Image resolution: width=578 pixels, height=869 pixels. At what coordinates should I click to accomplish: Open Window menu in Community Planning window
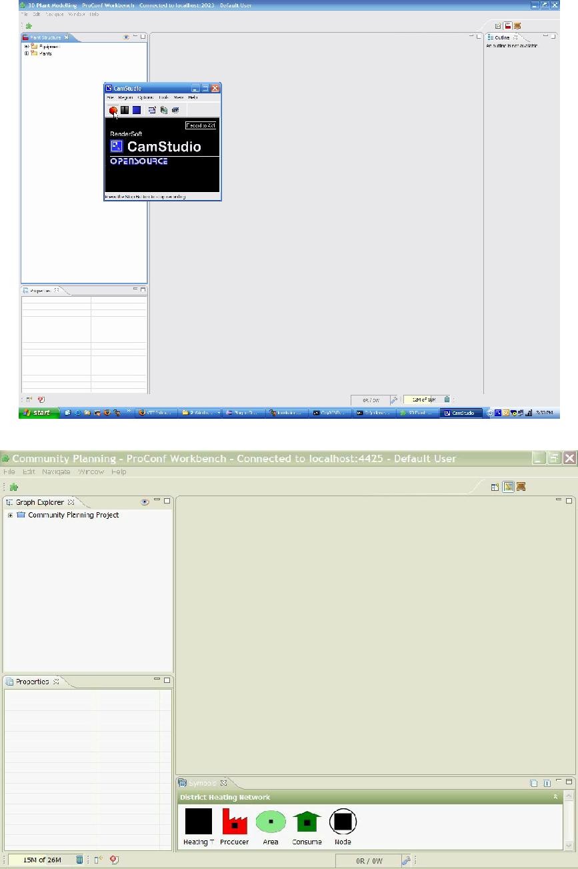pos(91,472)
